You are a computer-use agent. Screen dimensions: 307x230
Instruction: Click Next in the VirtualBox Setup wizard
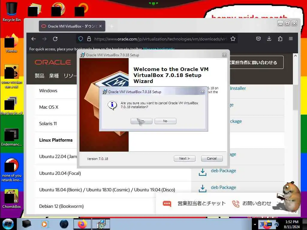184,158
